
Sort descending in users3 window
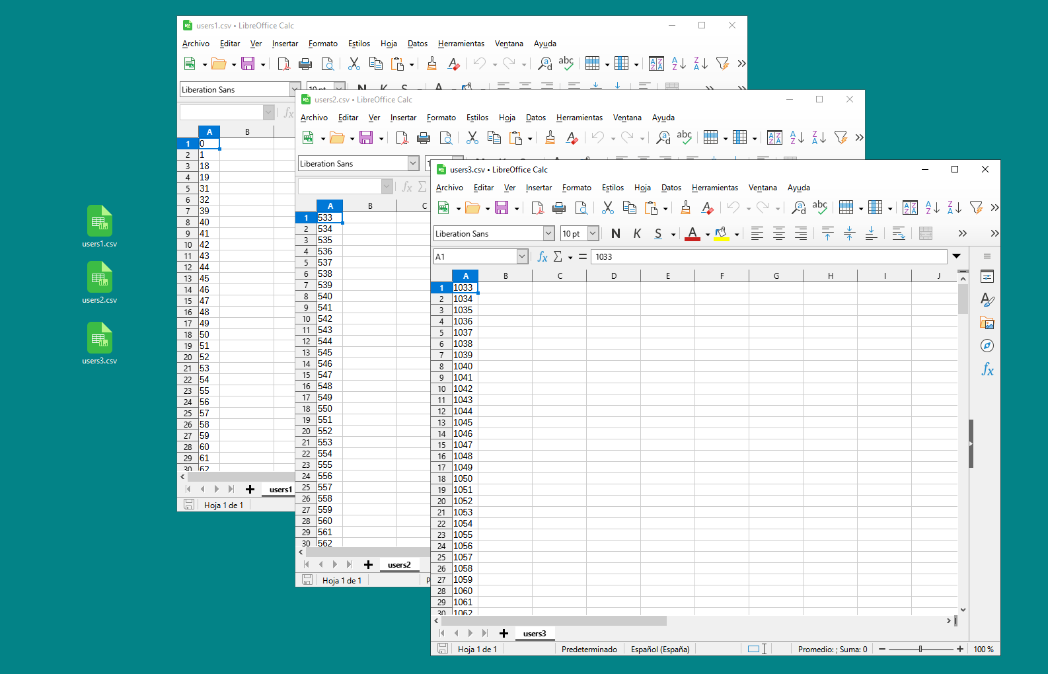click(x=954, y=208)
